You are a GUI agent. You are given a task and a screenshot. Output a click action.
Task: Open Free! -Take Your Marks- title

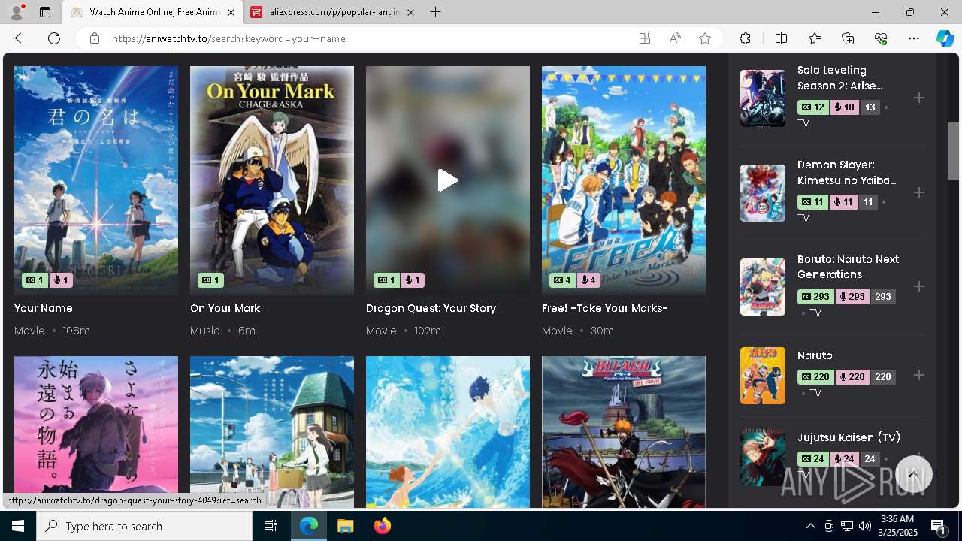point(605,308)
